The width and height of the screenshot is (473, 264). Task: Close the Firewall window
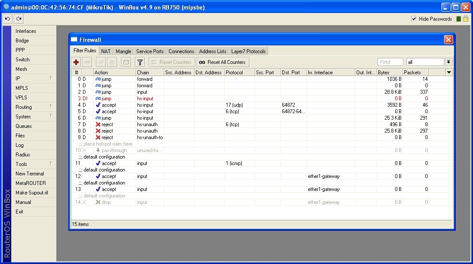click(448, 39)
